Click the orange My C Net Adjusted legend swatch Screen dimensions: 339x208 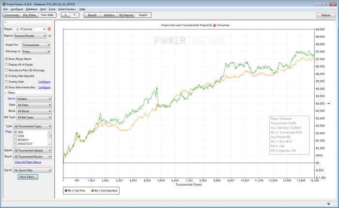coord(92,191)
